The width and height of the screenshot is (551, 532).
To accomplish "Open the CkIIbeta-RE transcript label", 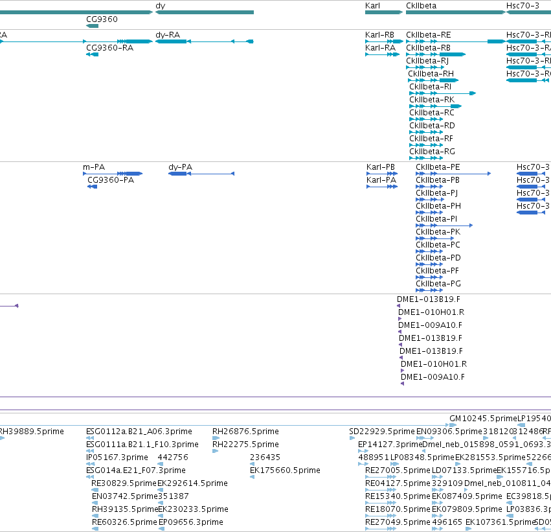I will [429, 35].
